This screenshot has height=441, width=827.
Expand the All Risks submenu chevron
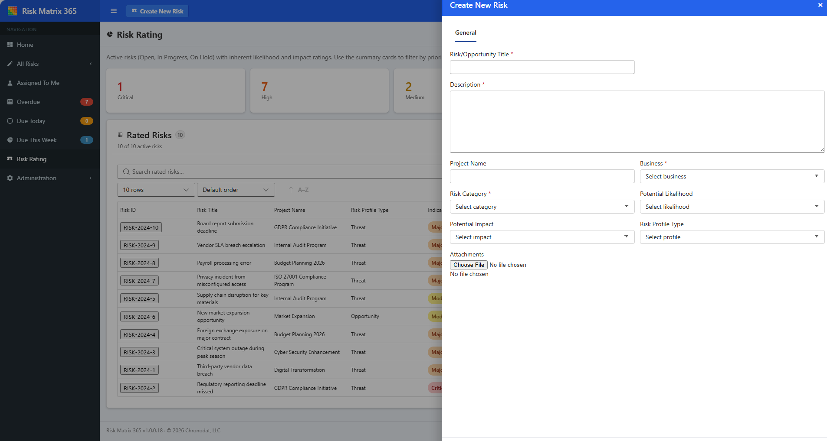[x=91, y=64]
